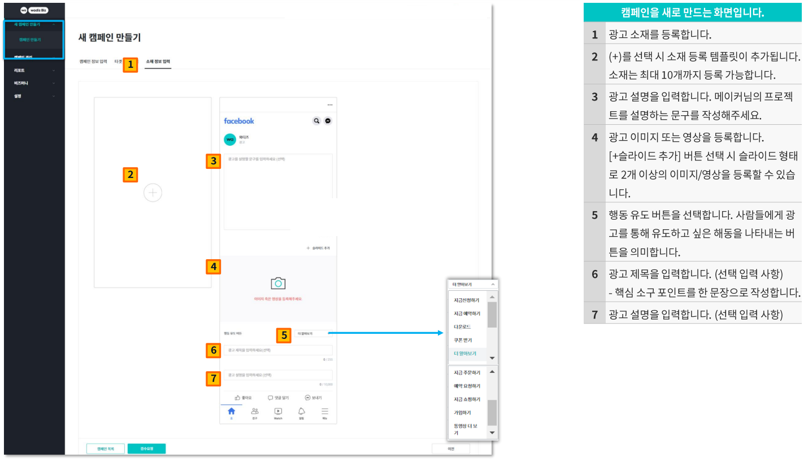Click the camera icon to upload image

[x=277, y=284]
